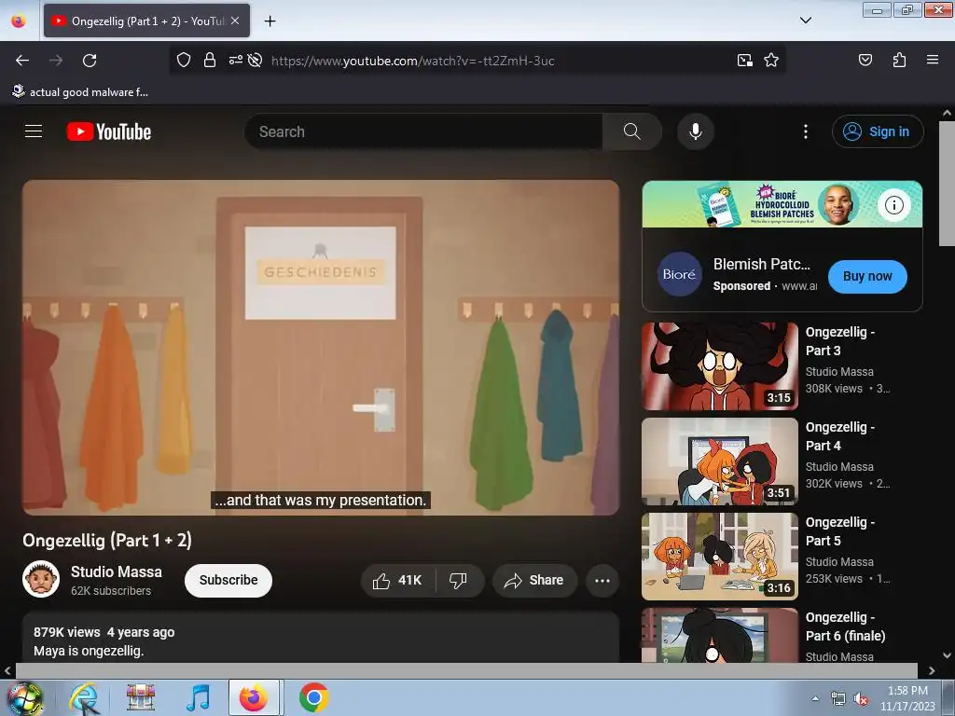Expand the list all tabs chevron
The width and height of the screenshot is (955, 716).
(x=805, y=21)
